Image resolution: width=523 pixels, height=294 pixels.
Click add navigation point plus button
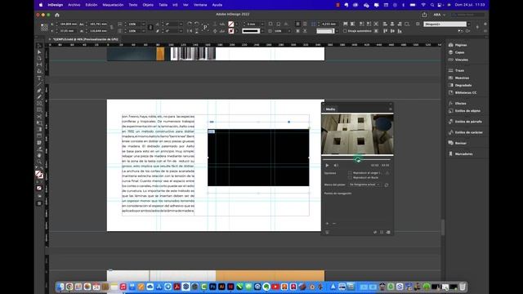pyautogui.click(x=327, y=223)
